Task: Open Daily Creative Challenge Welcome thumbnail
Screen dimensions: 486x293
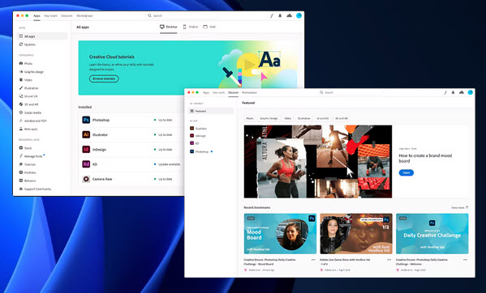Action: tap(432, 234)
